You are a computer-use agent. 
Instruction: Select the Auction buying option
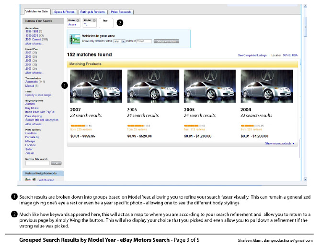point(30,104)
